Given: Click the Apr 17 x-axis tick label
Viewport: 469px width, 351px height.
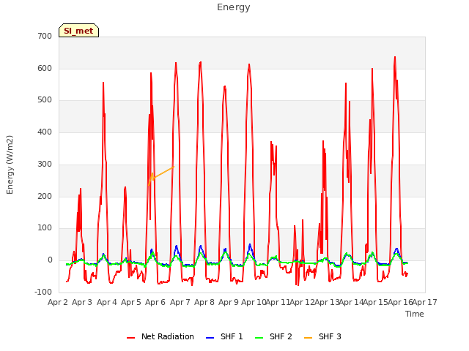Looking at the screenshot, I should click(425, 302).
